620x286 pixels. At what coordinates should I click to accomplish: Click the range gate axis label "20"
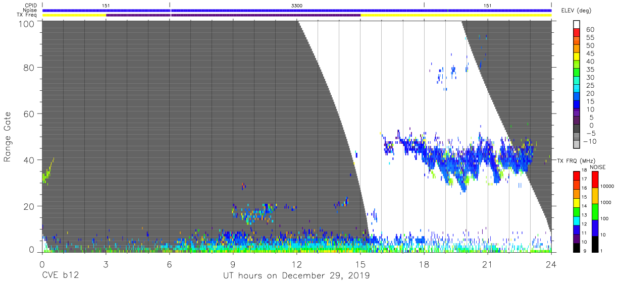click(28, 206)
